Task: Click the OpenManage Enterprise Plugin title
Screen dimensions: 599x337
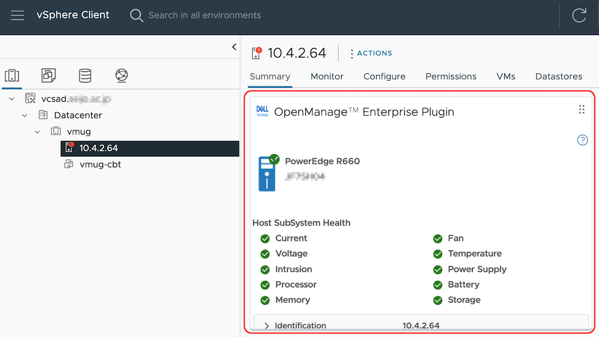Action: tap(364, 112)
